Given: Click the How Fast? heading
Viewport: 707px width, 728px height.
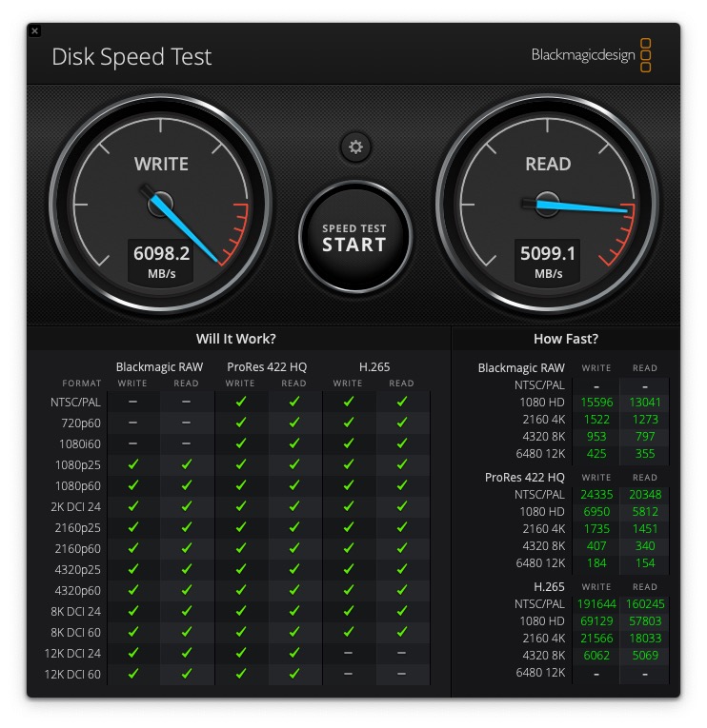Looking at the screenshot, I should click(x=566, y=339).
